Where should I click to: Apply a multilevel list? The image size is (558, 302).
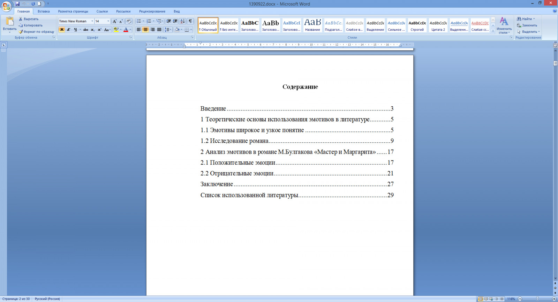159,21
